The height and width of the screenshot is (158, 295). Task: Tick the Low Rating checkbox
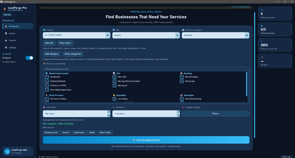point(114,99)
